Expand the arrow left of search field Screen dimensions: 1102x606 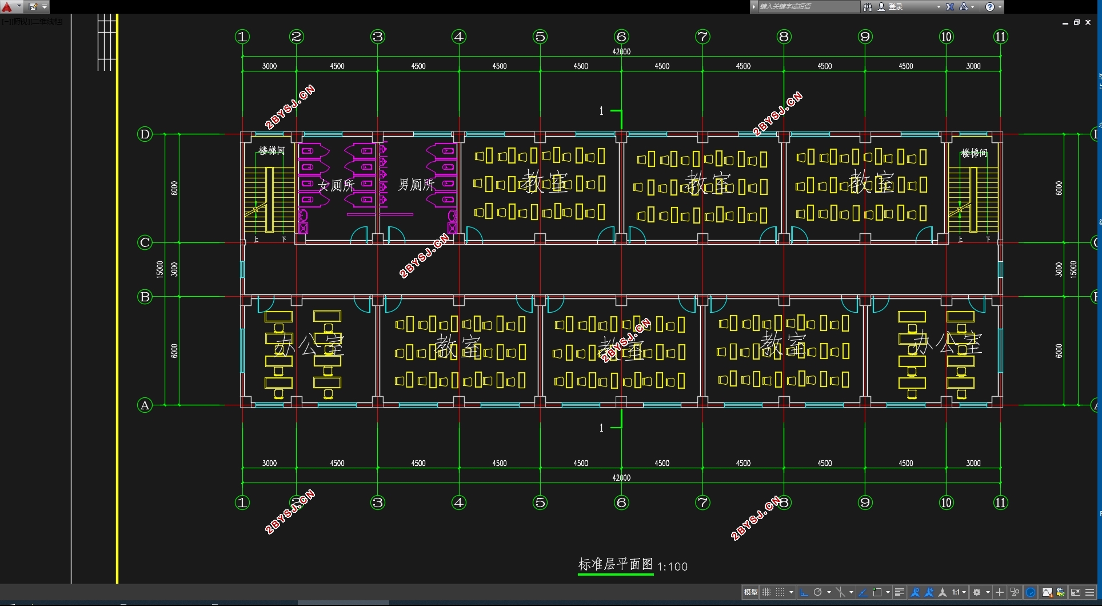click(x=754, y=7)
